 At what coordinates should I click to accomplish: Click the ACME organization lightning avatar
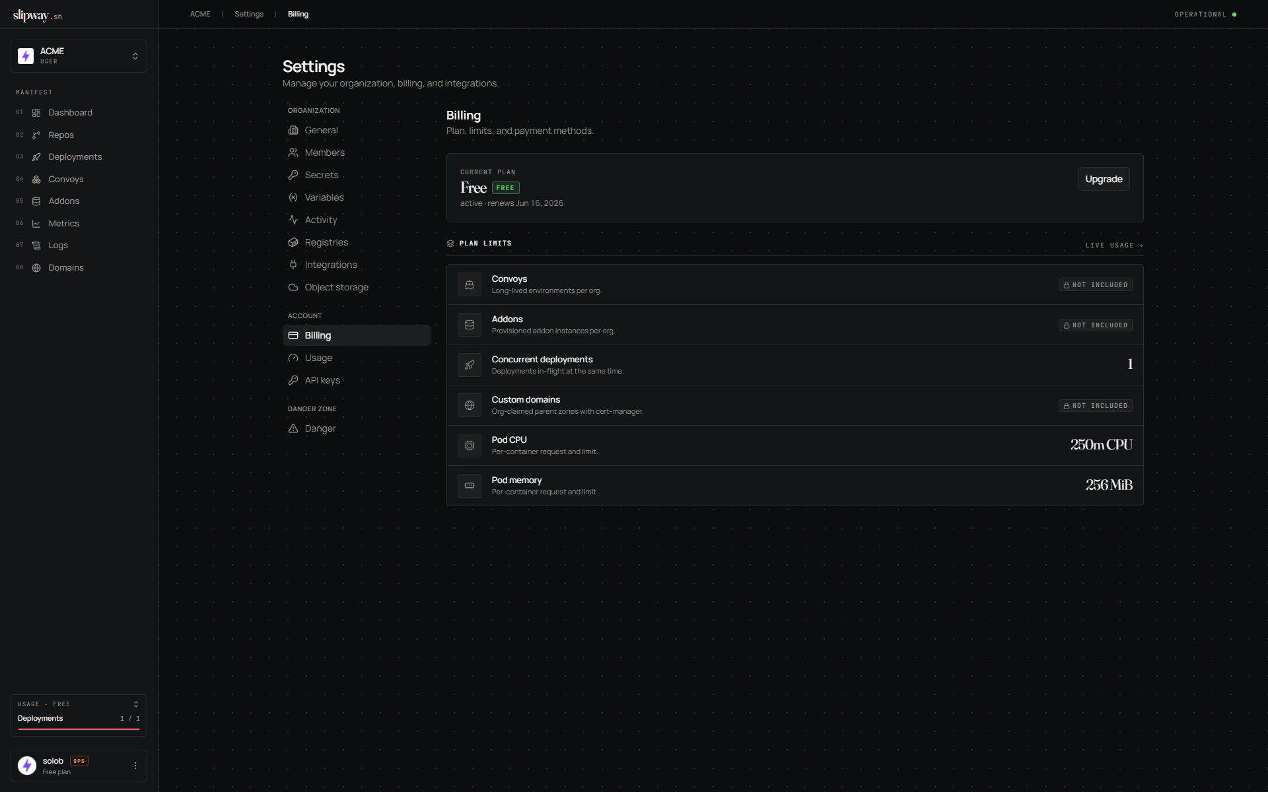(26, 56)
